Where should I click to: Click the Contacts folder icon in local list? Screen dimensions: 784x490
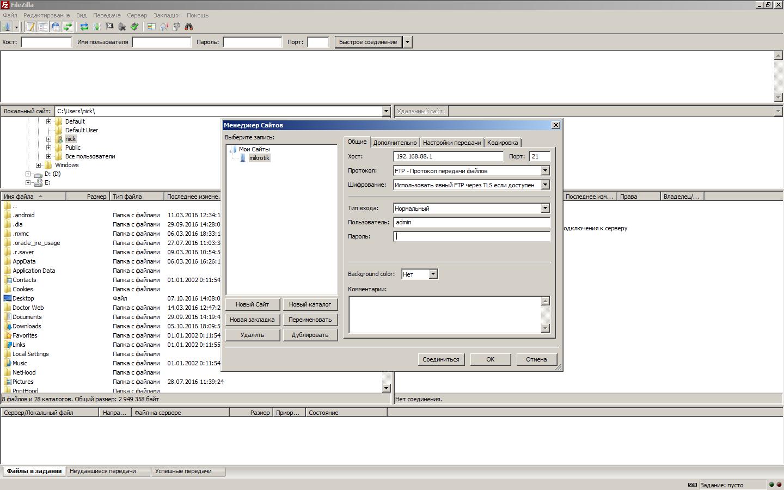click(x=8, y=280)
